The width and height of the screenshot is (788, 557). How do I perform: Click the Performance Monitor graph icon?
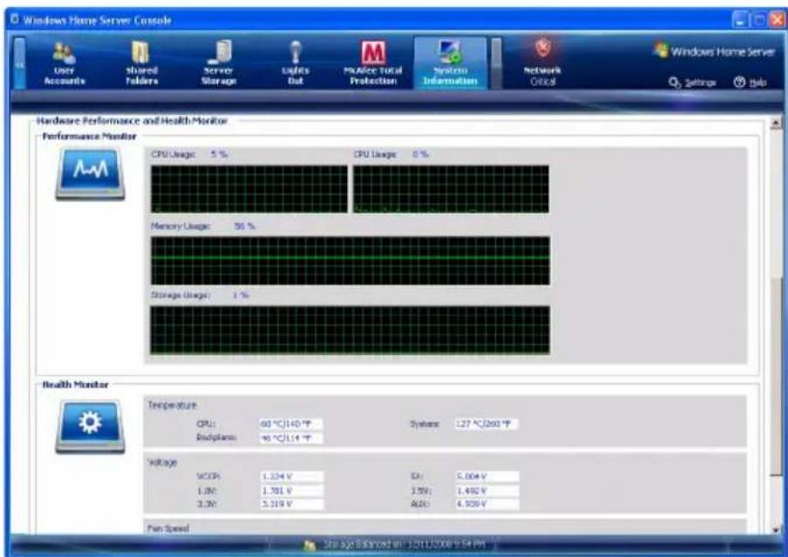point(90,173)
